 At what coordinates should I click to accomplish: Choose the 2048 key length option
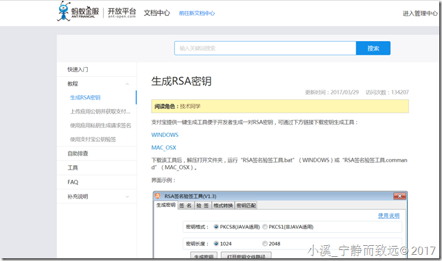265,244
